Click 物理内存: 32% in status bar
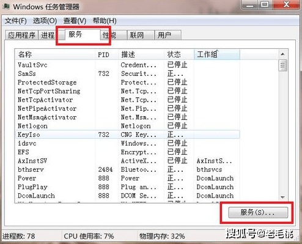Screen dimensions: 302x244 [162, 236]
